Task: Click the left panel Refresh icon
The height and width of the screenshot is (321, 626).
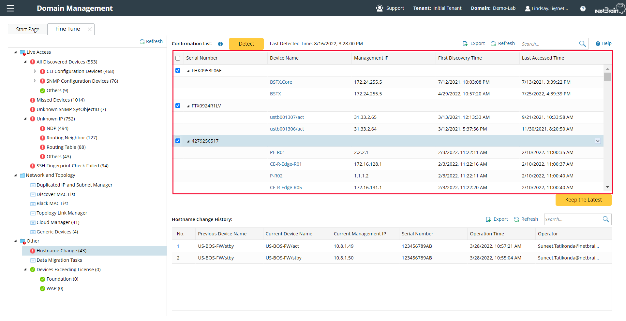Action: tap(142, 42)
